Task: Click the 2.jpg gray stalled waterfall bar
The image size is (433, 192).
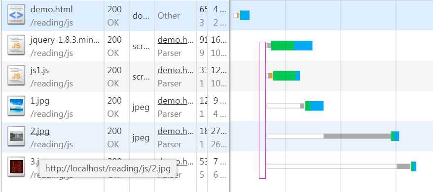Action: pyautogui.click(x=358, y=136)
